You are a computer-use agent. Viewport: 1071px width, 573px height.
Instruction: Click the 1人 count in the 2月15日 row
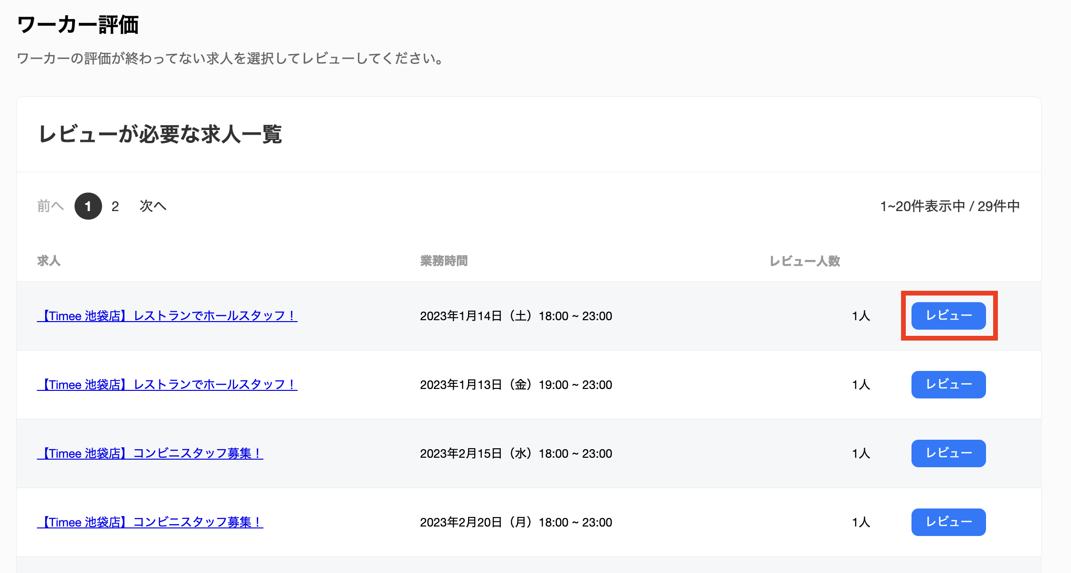861,453
